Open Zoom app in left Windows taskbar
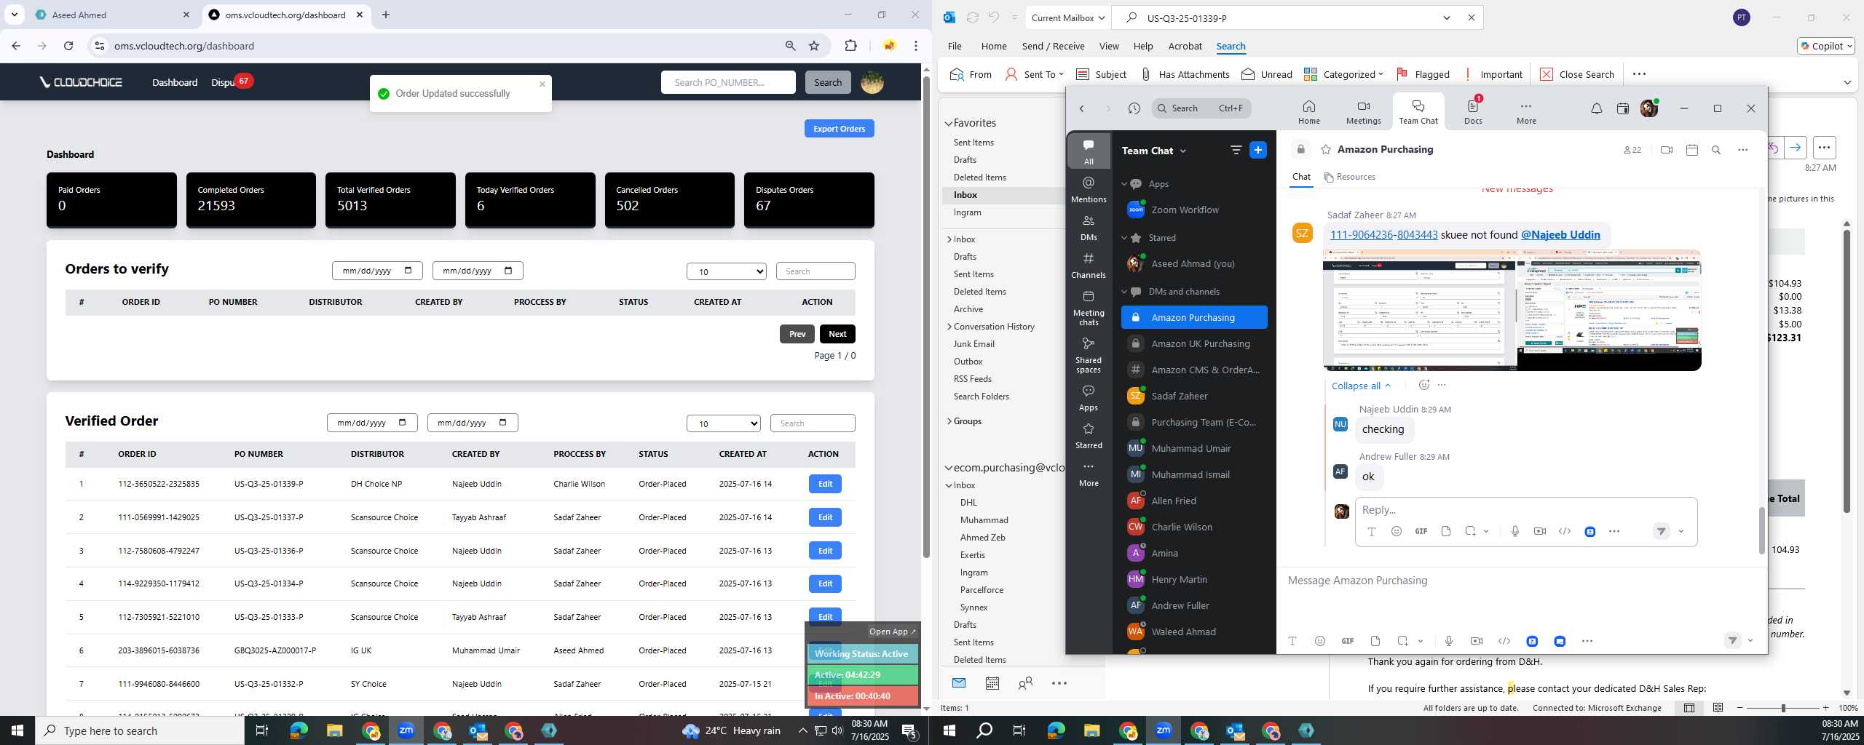 [x=406, y=730]
